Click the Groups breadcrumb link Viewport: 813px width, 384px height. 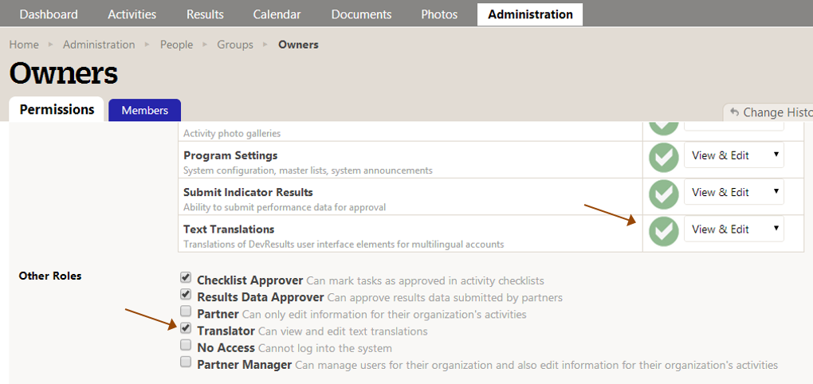click(235, 45)
